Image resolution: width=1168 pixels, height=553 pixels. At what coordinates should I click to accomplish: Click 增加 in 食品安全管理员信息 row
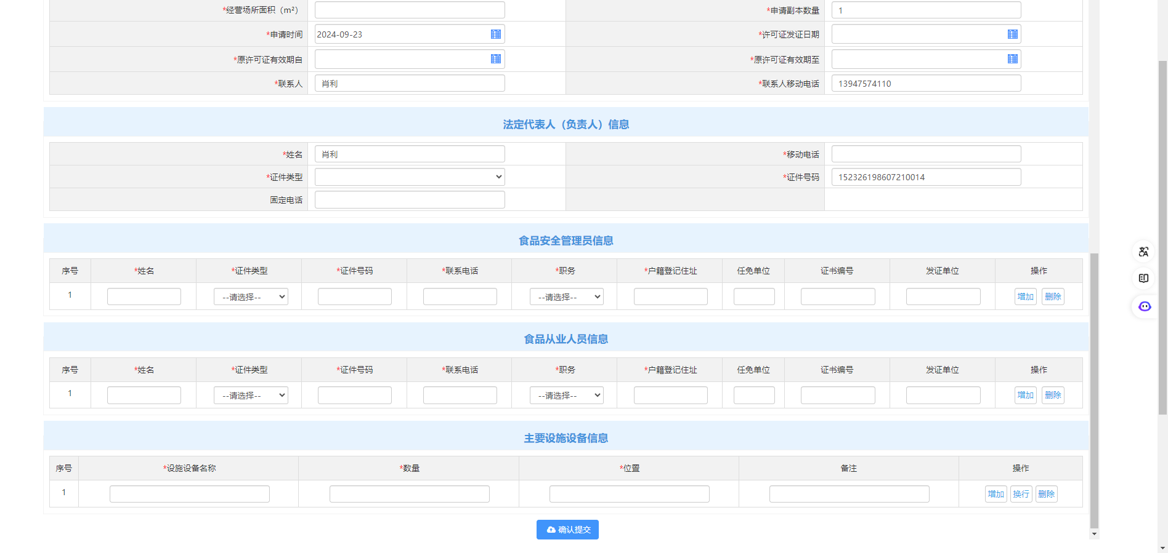pyautogui.click(x=1025, y=297)
